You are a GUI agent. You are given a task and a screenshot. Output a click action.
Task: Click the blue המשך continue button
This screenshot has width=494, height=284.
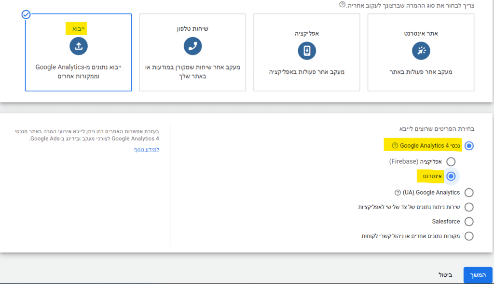tap(478, 275)
